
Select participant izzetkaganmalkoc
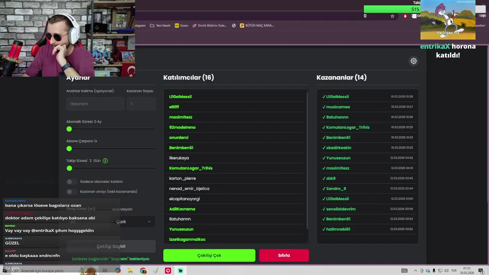[x=187, y=239]
